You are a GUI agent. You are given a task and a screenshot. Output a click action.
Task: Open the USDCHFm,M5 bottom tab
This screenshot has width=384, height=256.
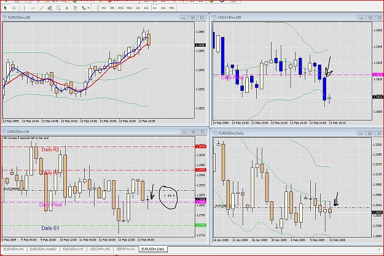[x=100, y=249]
